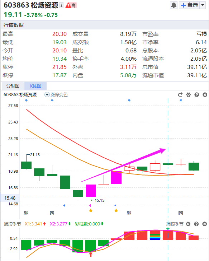Open K-line chart help question icon
The width and height of the screenshot is (209, 261).
[197, 95]
